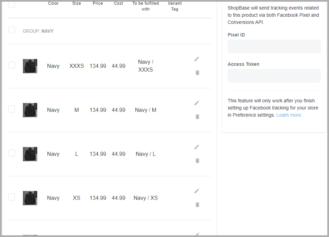Viewport: 329px width, 237px height.
Task: Delete the Navy XXXS variant
Action: pyautogui.click(x=197, y=73)
